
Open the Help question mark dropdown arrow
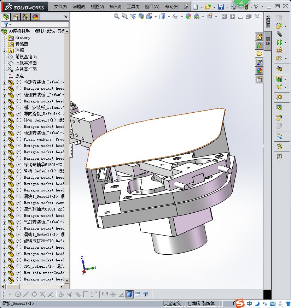coord(262,7)
